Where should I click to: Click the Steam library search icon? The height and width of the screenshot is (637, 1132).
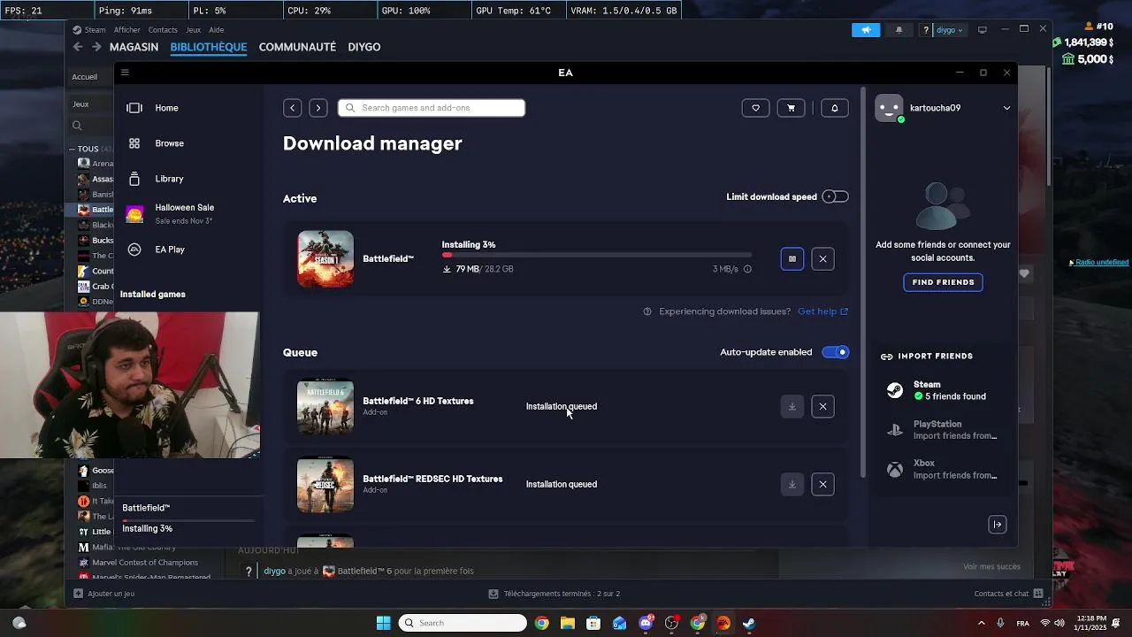(77, 126)
